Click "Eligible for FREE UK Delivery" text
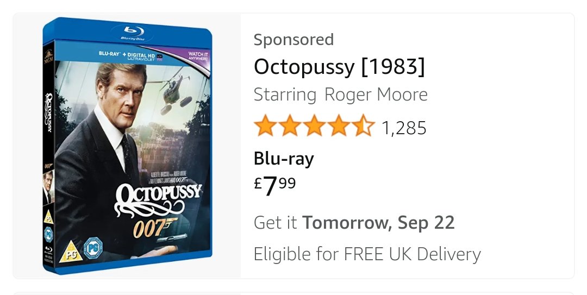This screenshot has height=295, width=587. point(367,254)
